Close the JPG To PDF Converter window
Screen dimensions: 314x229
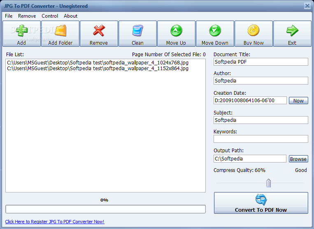307,6
